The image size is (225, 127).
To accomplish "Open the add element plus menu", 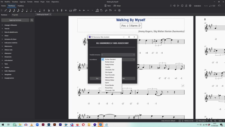I will [x=115, y=10].
